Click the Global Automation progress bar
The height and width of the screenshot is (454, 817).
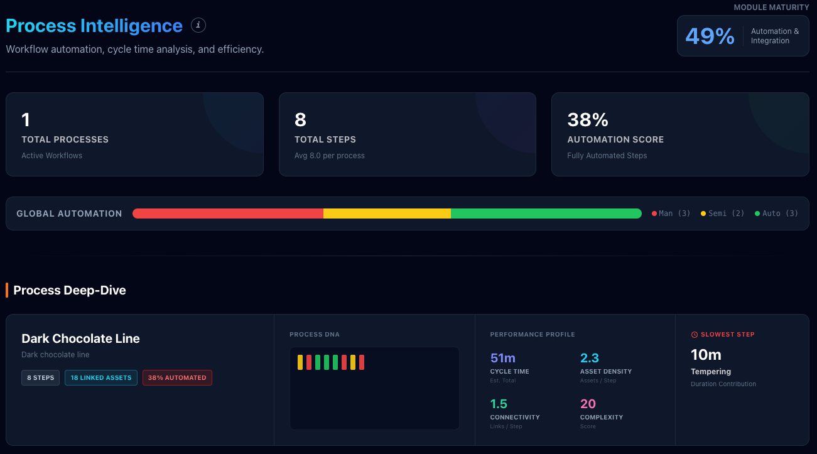(387, 213)
